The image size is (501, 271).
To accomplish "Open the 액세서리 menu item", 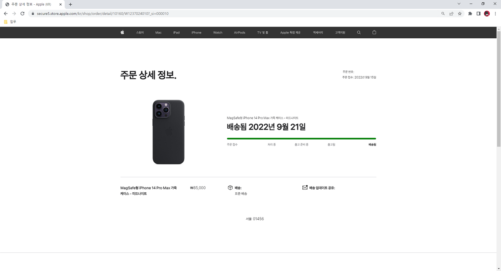I will point(318,33).
